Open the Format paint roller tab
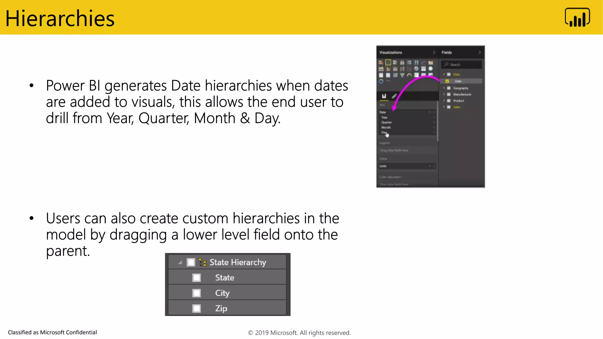 (394, 96)
